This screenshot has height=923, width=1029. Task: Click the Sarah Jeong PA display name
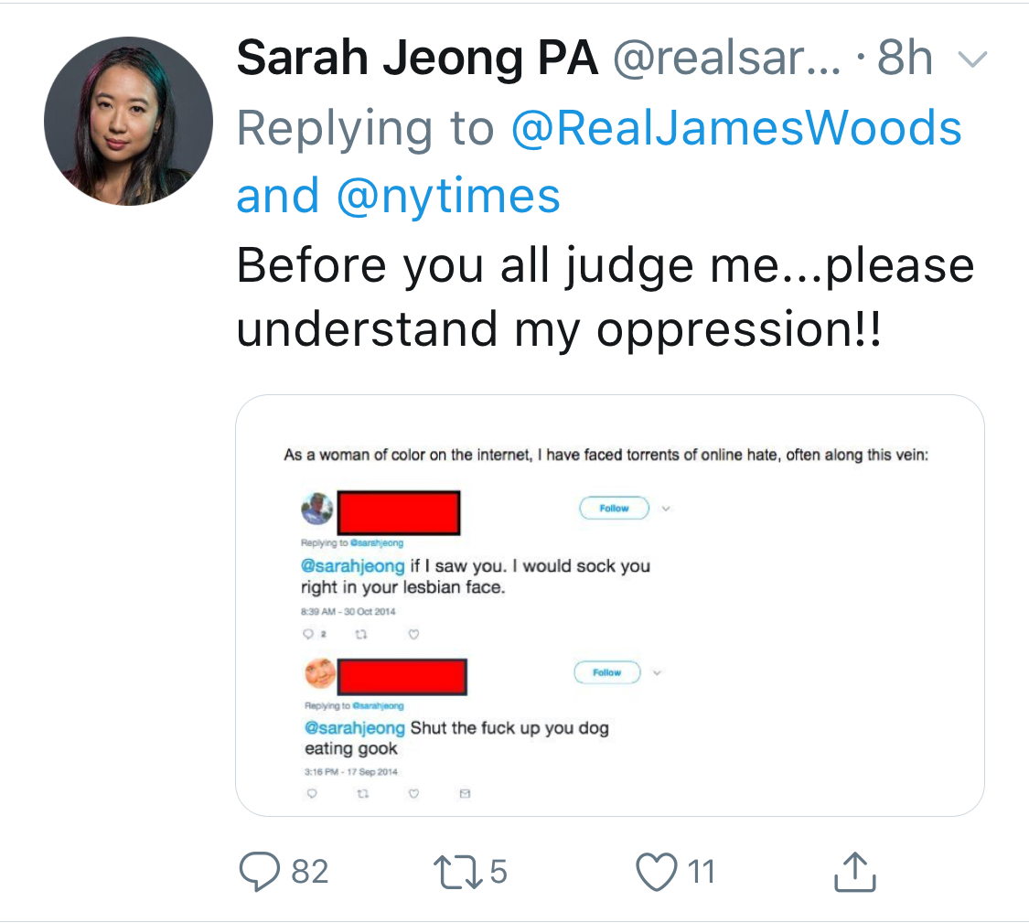click(417, 58)
